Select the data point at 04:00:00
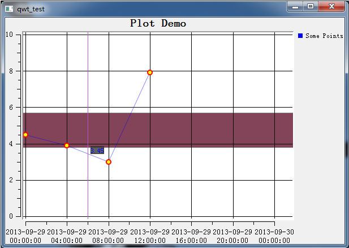The image size is (349, 248). click(67, 146)
